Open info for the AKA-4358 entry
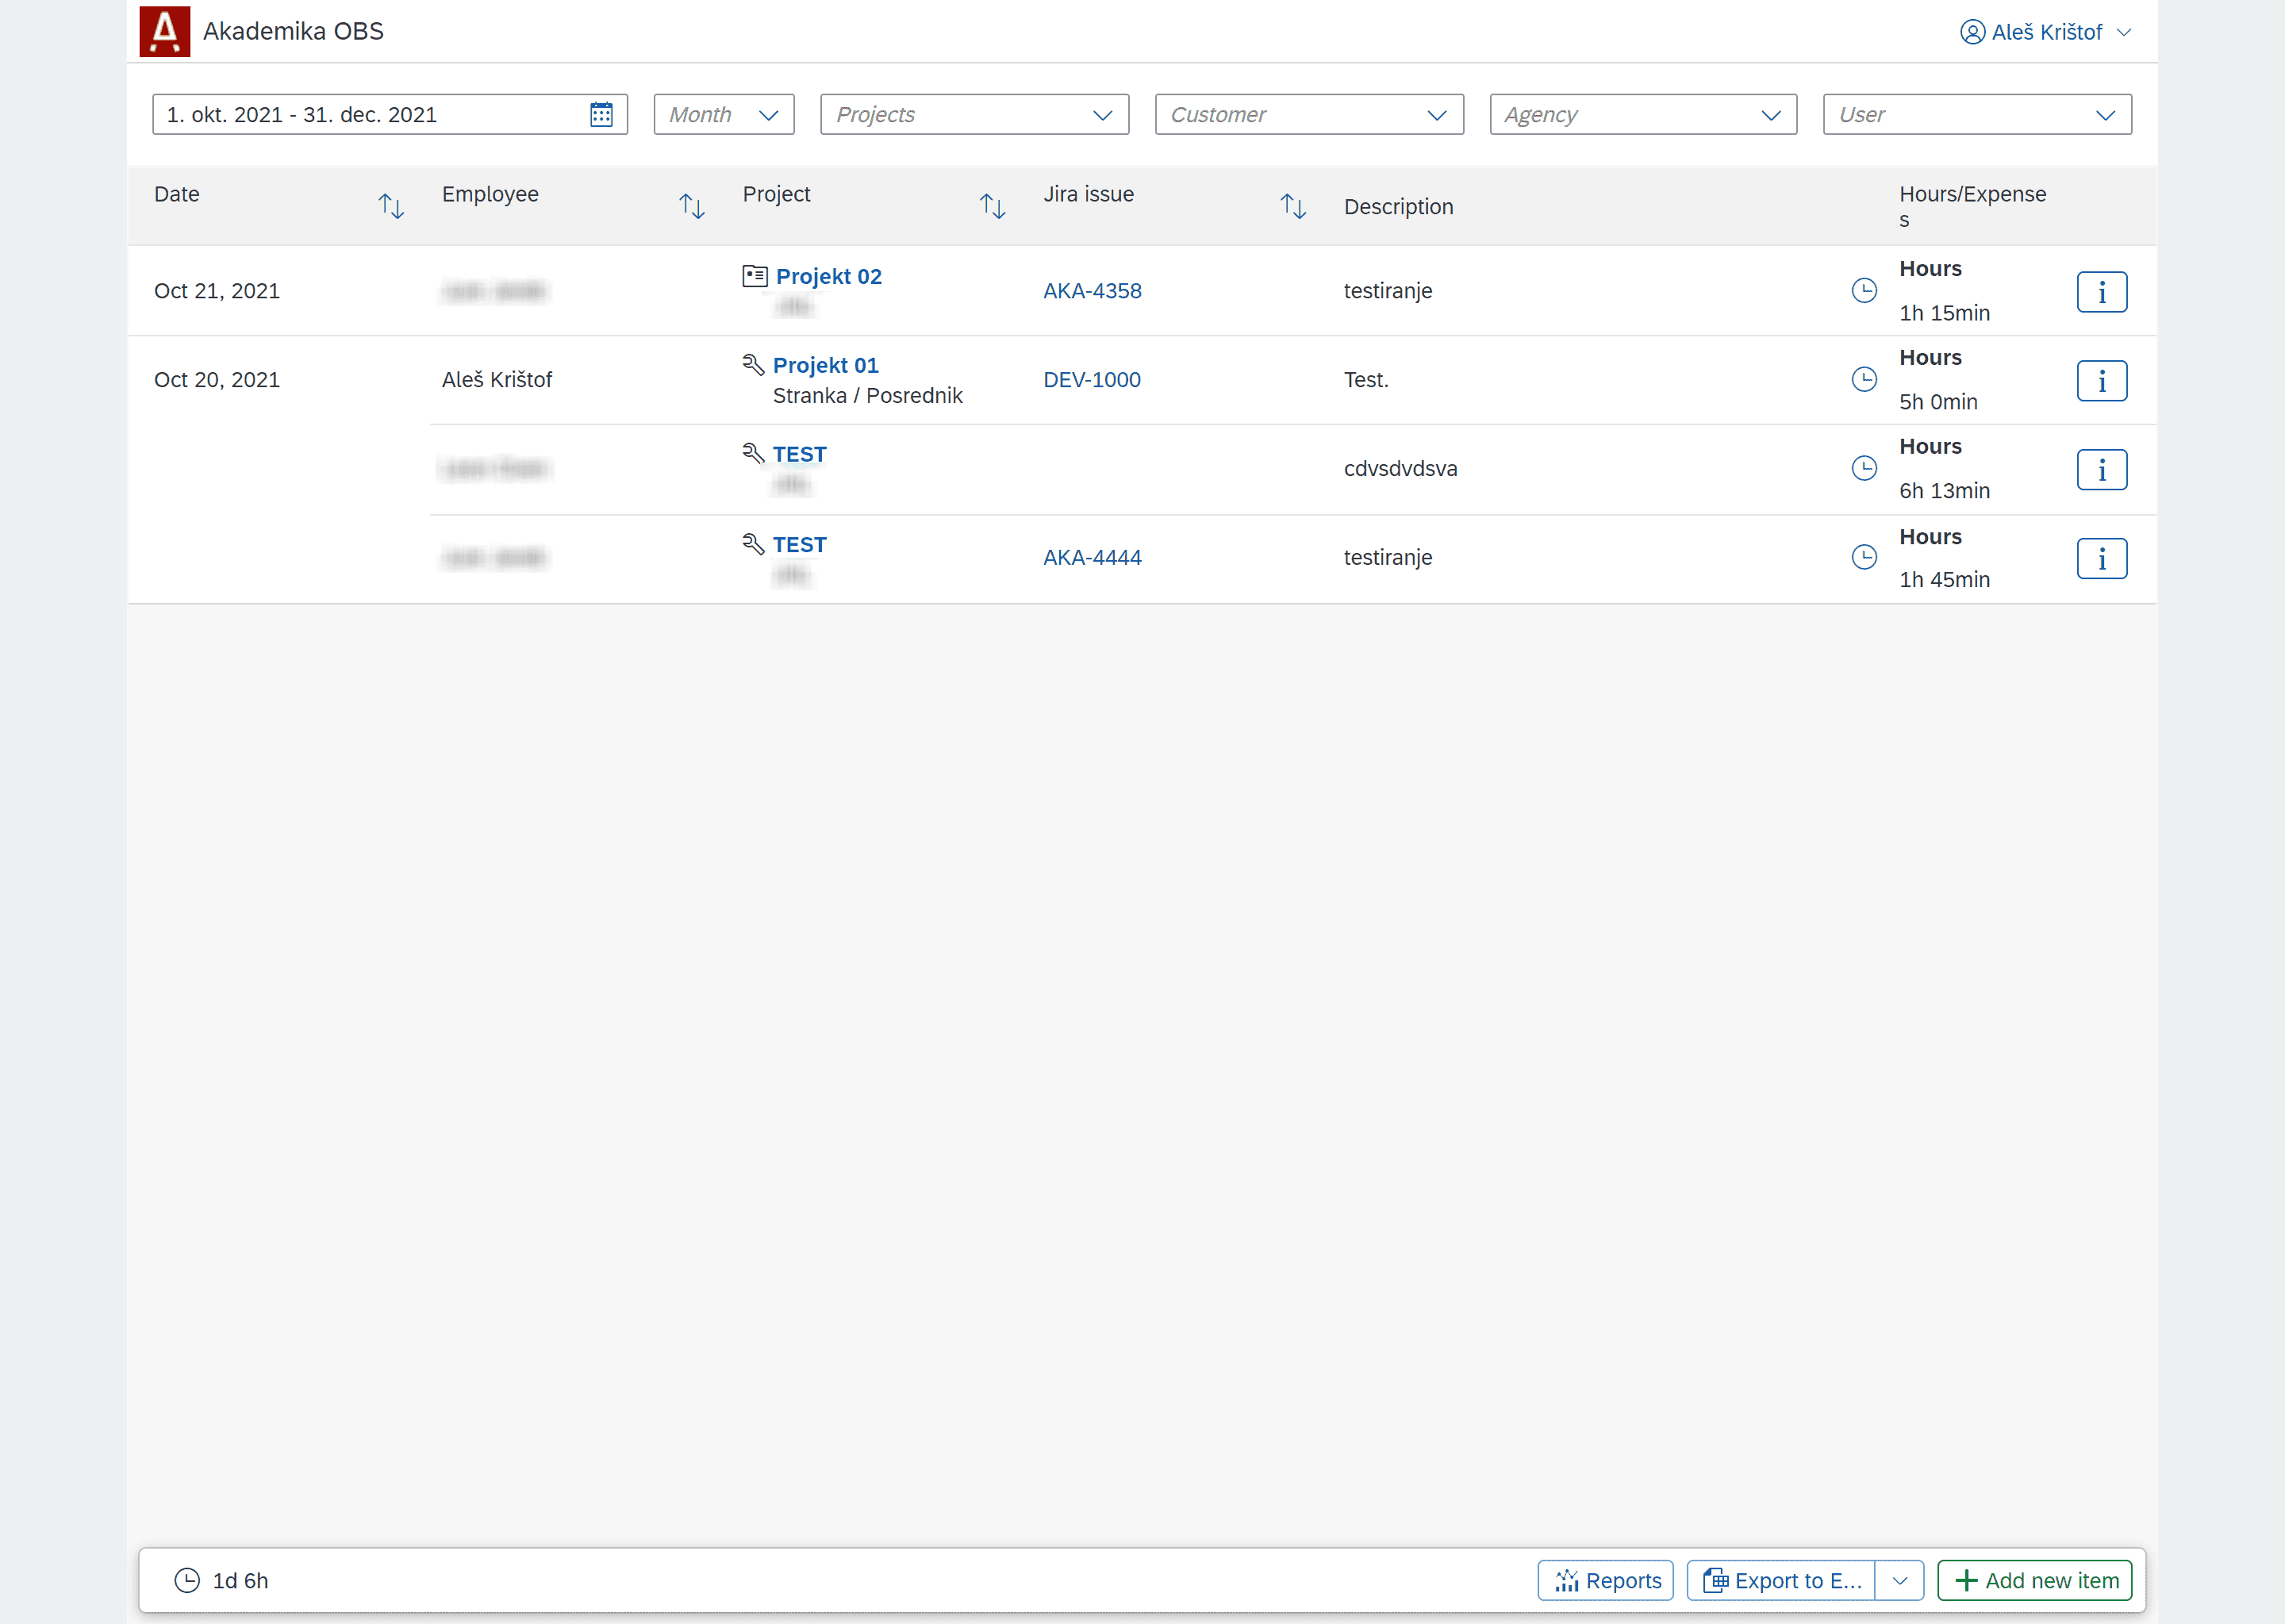Viewport: 2285px width, 1624px height. point(2101,292)
